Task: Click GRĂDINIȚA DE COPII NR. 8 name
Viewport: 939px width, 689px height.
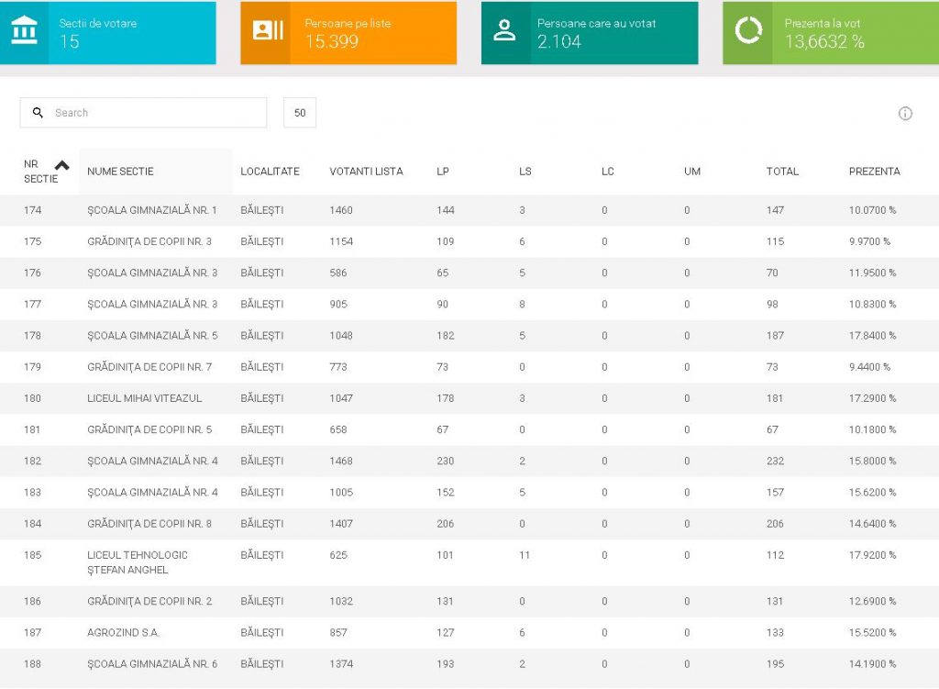Action: pos(149,524)
